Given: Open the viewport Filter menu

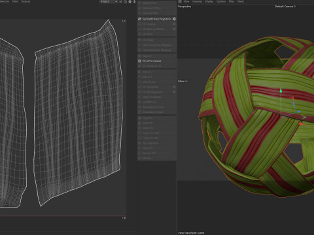Looking at the screenshot, I should point(232,1).
